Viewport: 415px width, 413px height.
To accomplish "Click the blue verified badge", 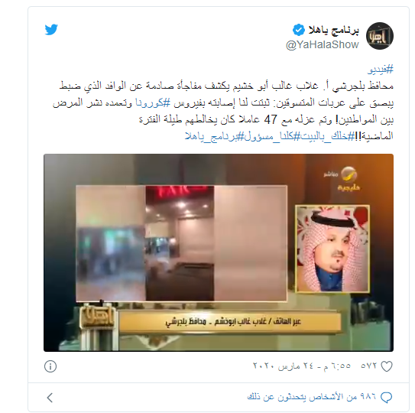I will pyautogui.click(x=299, y=30).
